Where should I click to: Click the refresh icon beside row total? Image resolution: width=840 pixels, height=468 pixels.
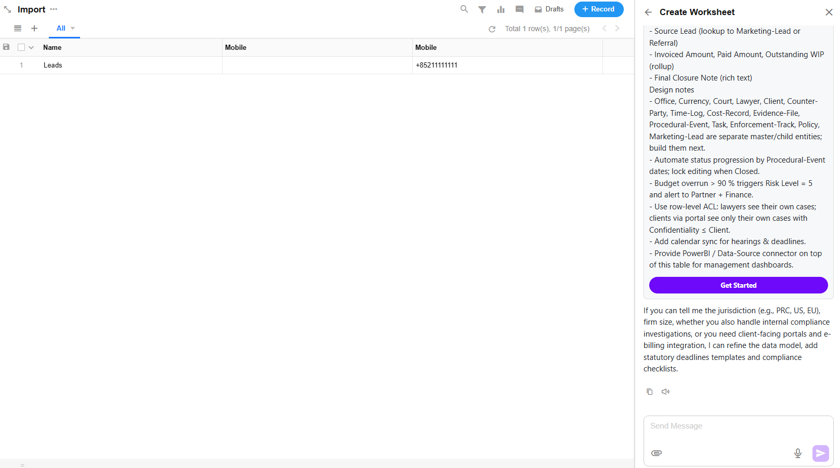point(492,29)
